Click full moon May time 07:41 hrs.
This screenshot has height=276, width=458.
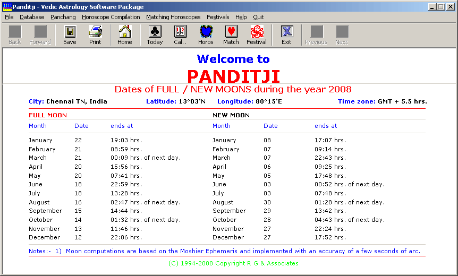click(126, 176)
